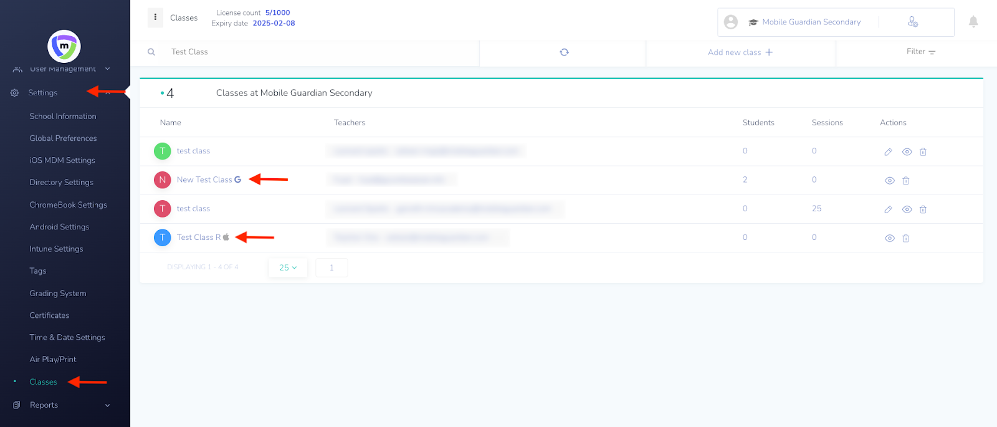Click the Test Class search field
The width and height of the screenshot is (997, 427).
(321, 52)
